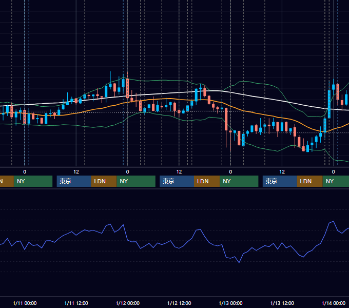
Task: Click the 1/11 00:00 date label
Action: click(25, 303)
